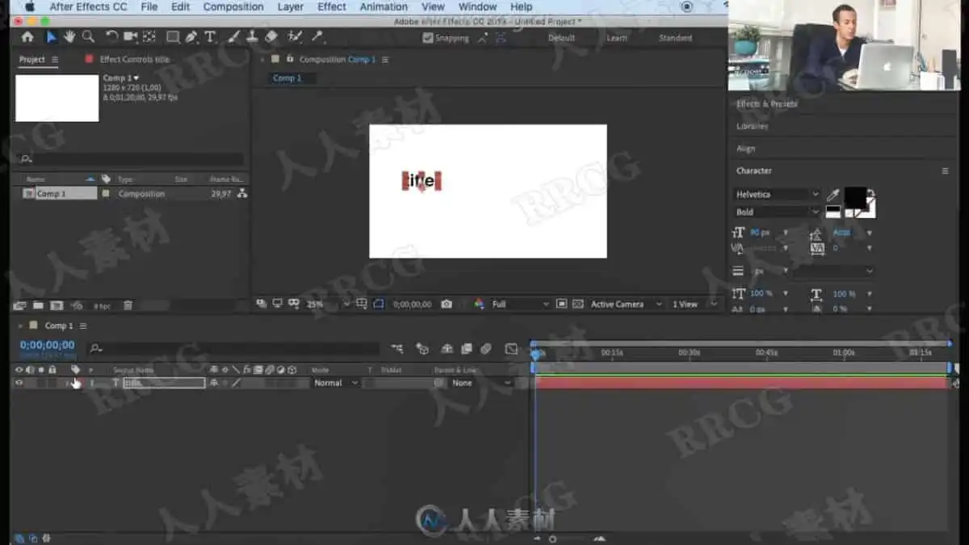Select the Rectangle shape tool
This screenshot has height=545, width=969.
(x=173, y=37)
